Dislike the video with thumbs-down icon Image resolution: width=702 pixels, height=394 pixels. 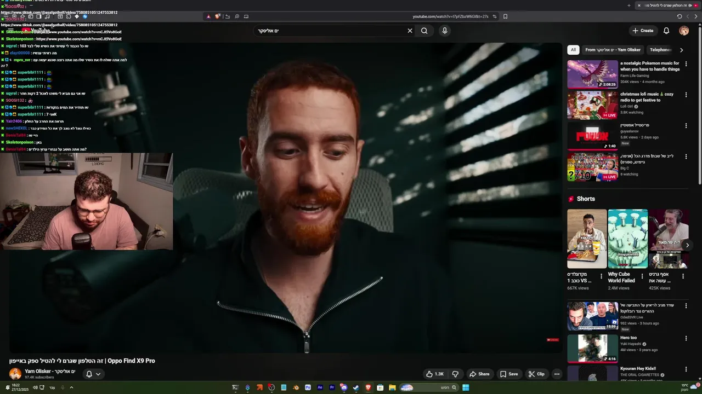click(x=455, y=374)
